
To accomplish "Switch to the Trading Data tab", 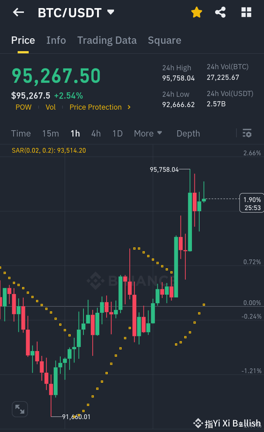I will 107,40.
